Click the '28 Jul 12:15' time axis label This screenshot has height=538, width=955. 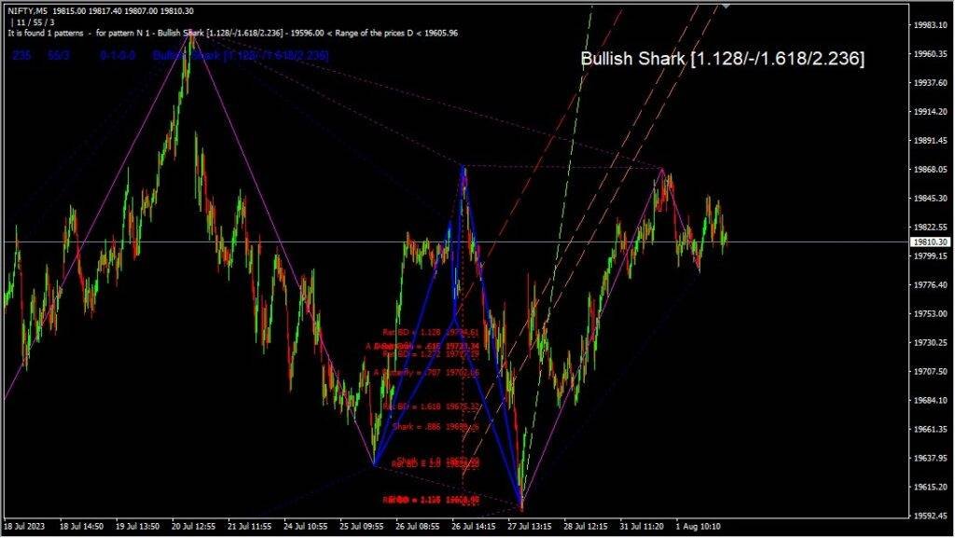[586, 527]
